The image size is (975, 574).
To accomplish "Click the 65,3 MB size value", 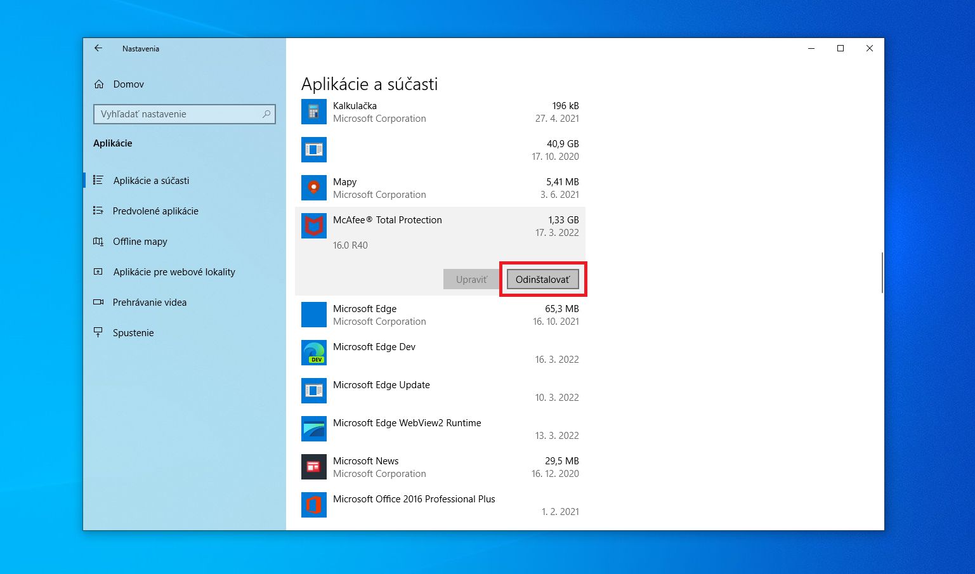I will [562, 309].
